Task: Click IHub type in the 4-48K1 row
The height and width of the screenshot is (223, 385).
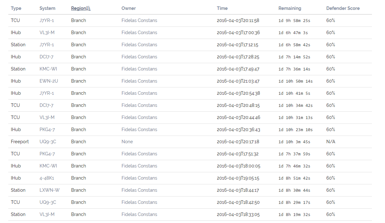Action: (16, 178)
